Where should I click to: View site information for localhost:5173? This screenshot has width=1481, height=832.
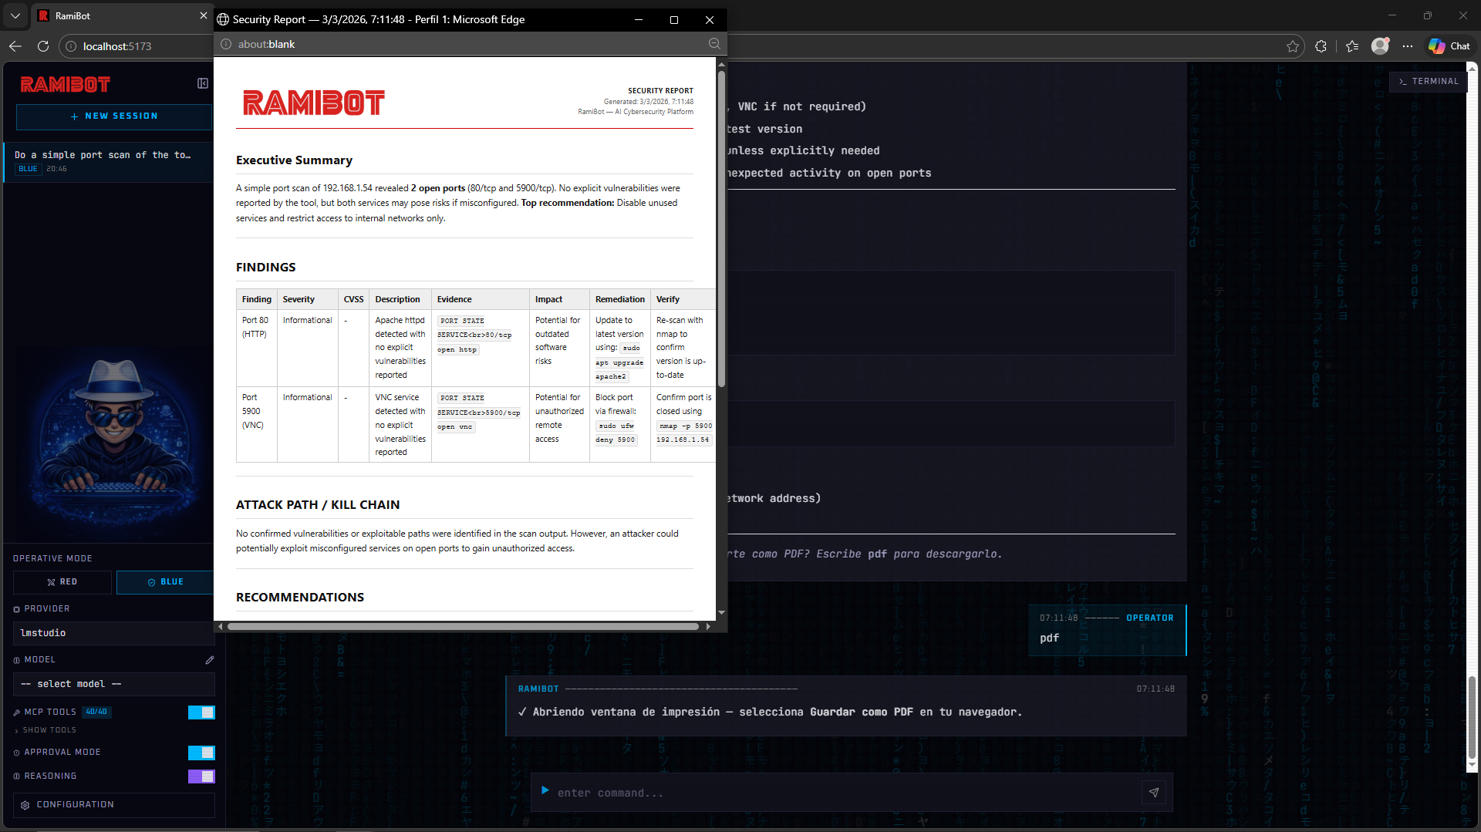[x=70, y=46]
